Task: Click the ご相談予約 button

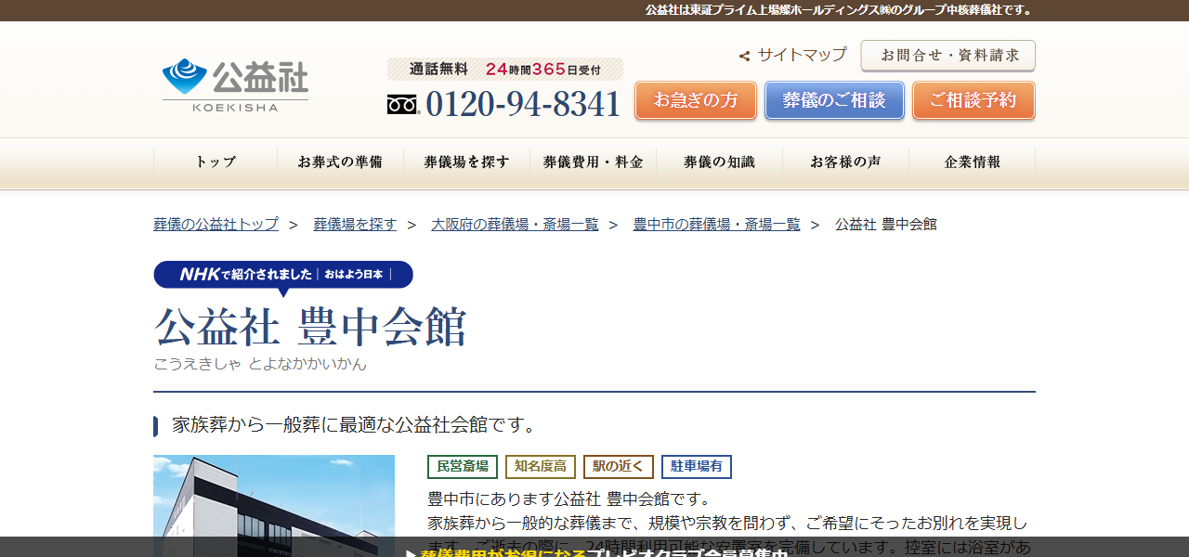Action: (973, 100)
